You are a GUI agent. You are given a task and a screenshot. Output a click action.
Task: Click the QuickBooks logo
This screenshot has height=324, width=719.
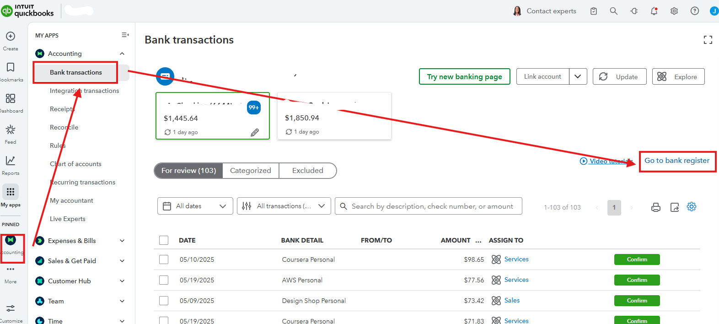[x=27, y=10]
